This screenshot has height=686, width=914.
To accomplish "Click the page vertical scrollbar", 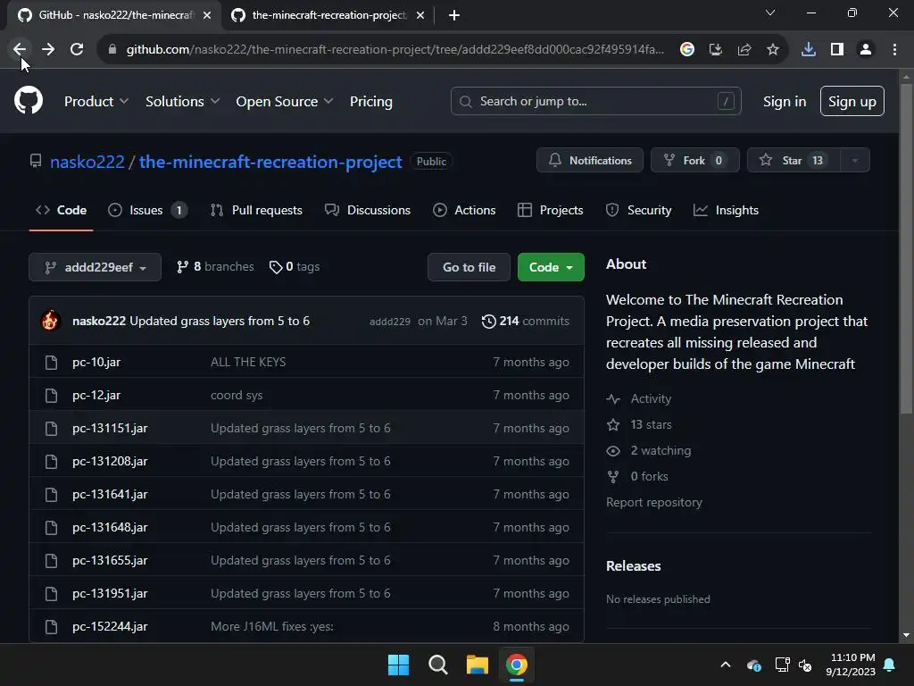I will (x=906, y=251).
